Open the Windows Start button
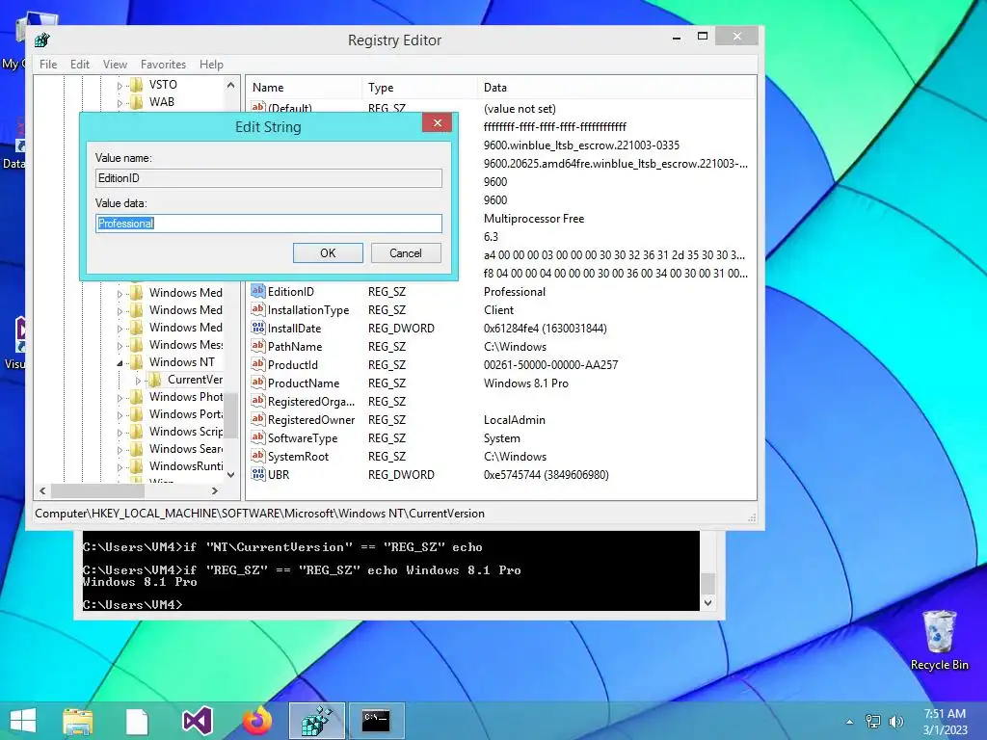The height and width of the screenshot is (740, 987). [x=23, y=721]
